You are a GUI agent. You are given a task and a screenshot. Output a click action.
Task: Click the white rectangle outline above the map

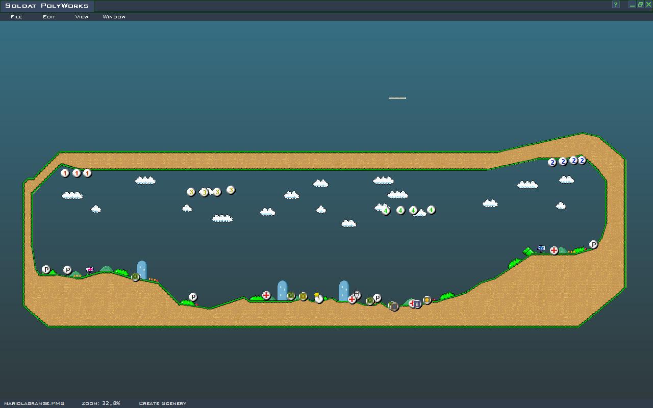(x=397, y=97)
